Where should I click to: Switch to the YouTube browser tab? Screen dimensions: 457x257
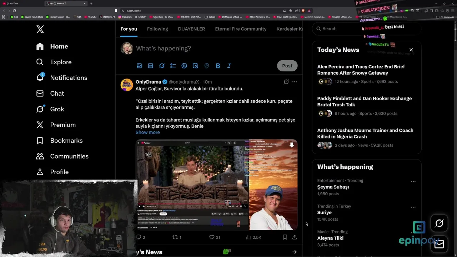(21, 4)
